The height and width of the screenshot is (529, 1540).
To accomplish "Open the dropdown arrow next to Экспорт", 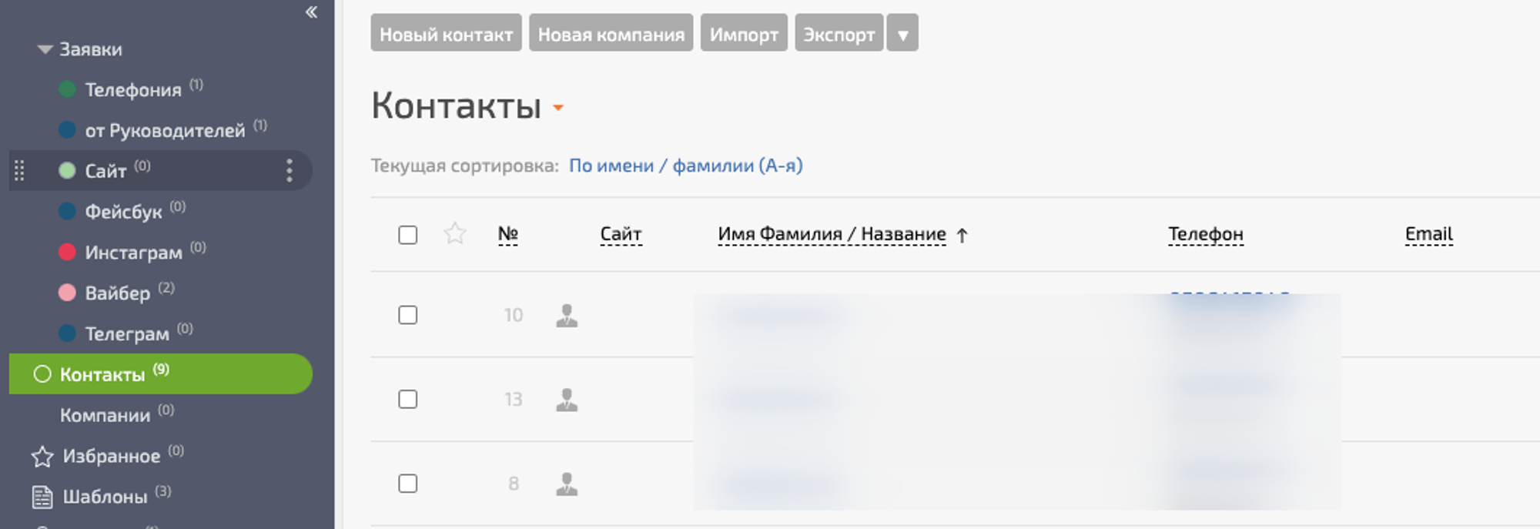I will (x=902, y=34).
